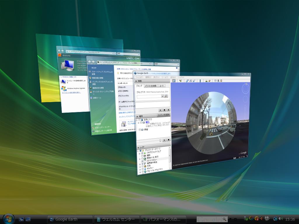Click the Email envelope toolbar icon

click(x=215, y=81)
